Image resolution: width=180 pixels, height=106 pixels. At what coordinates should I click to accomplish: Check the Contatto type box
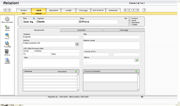[x=130, y=25]
